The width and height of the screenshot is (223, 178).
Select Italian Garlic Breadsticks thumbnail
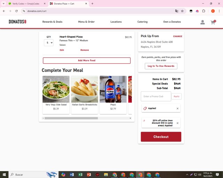[x=85, y=89]
